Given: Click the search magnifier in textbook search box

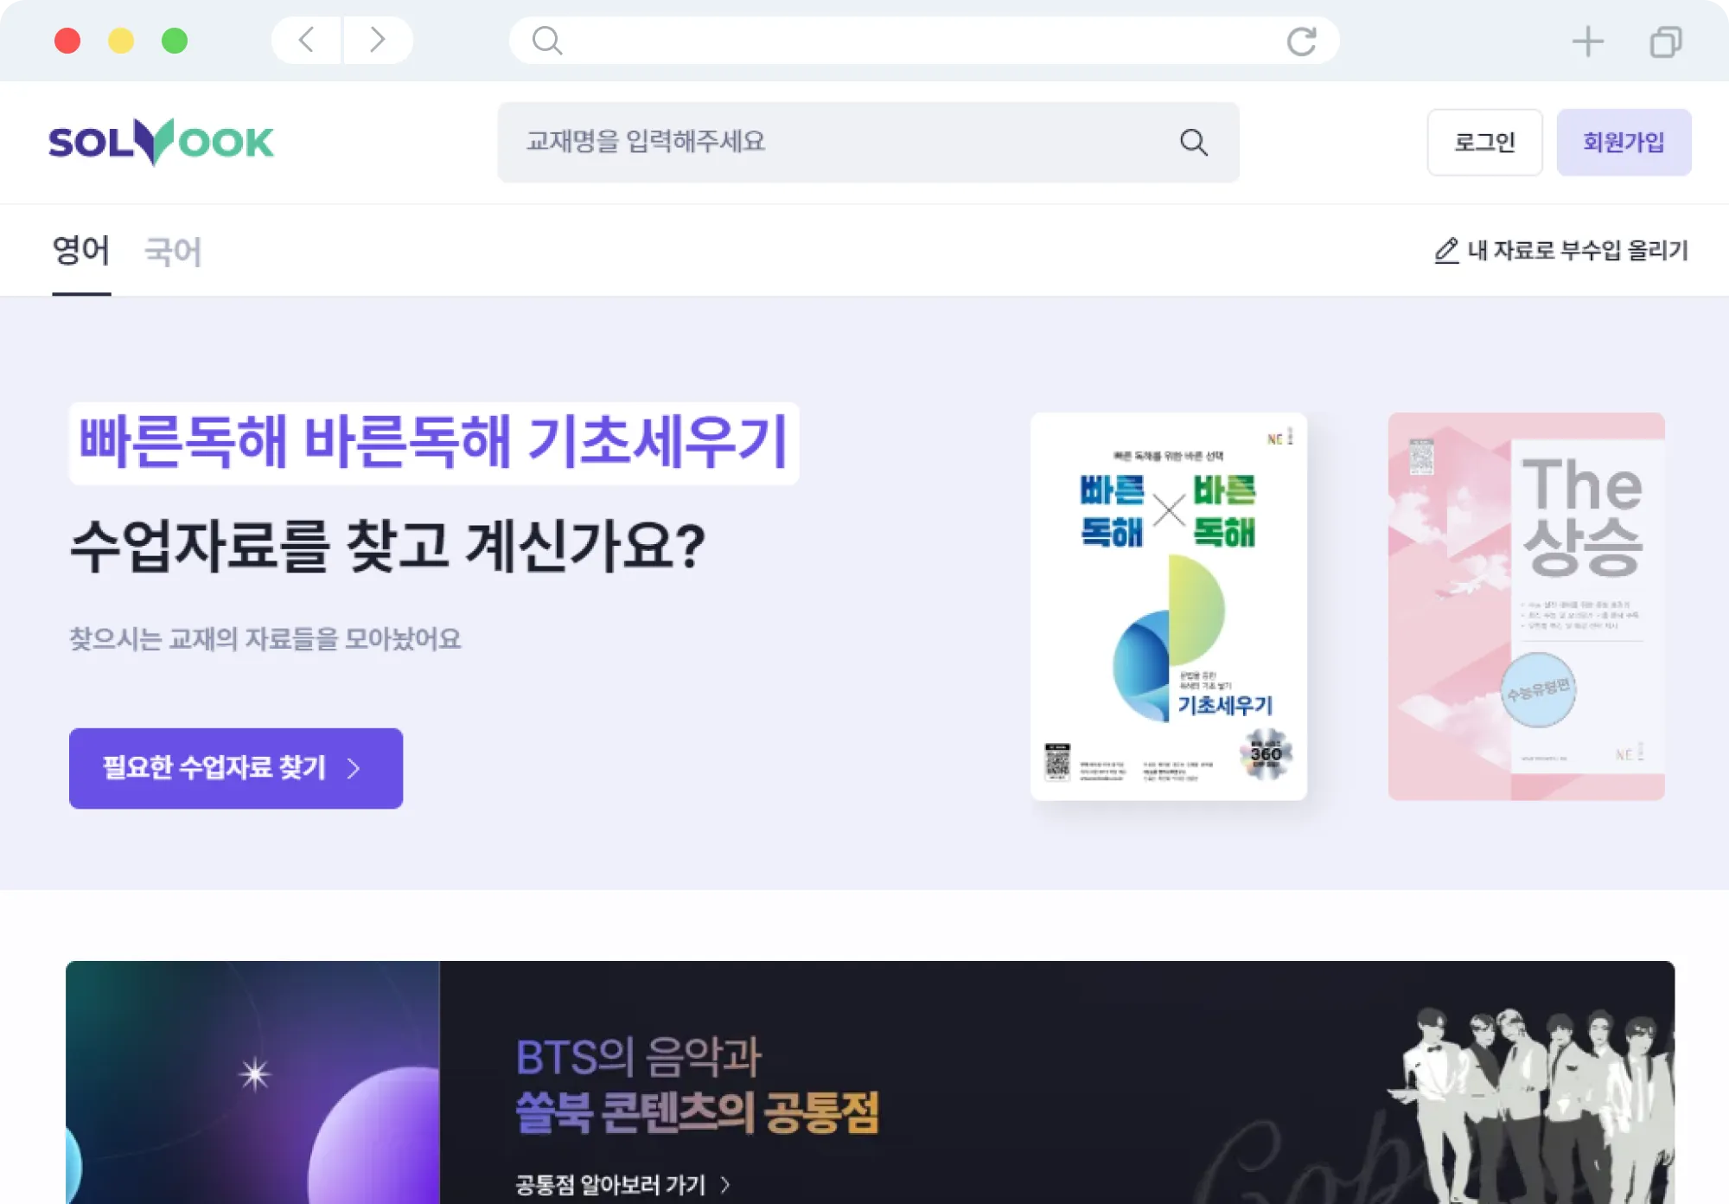Looking at the screenshot, I should (x=1193, y=142).
